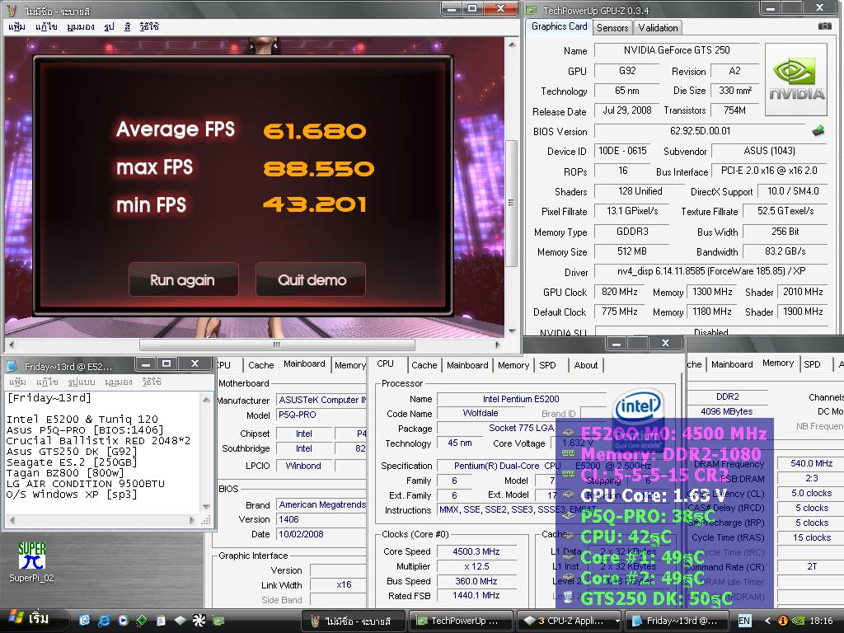Click Paint horizontal scrollbar right arrow
This screenshot has width=844, height=633.
click(497, 345)
